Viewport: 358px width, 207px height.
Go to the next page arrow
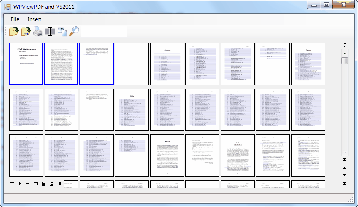(x=345, y=175)
